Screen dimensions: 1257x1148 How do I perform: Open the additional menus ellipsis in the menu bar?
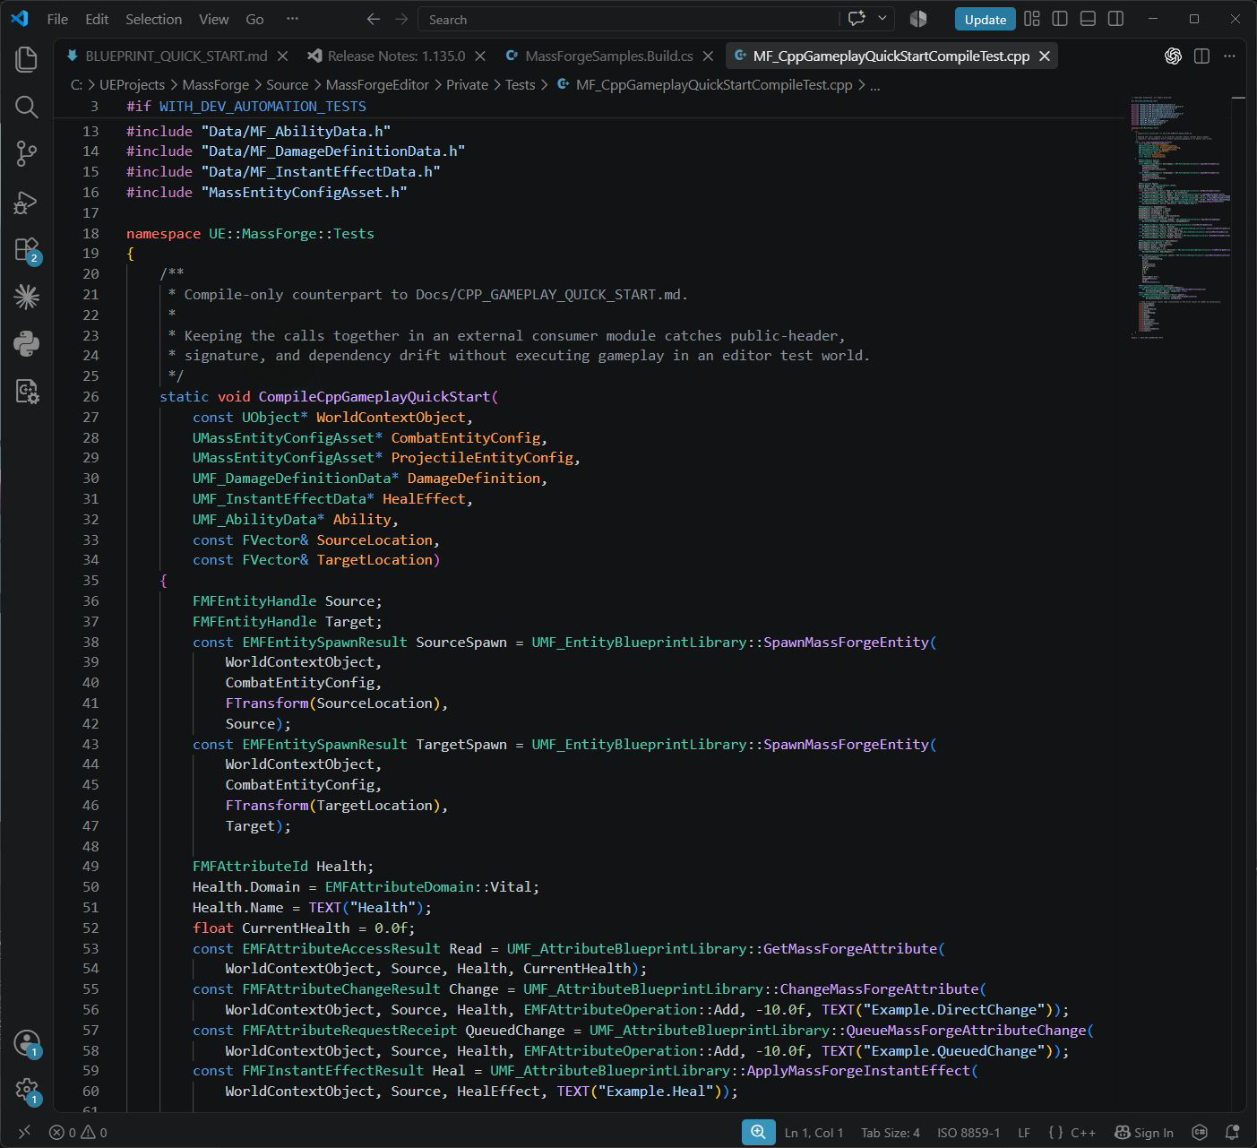292,19
